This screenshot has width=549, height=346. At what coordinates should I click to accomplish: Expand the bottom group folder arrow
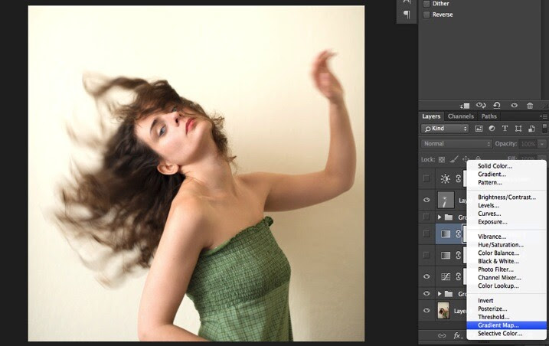coord(440,294)
